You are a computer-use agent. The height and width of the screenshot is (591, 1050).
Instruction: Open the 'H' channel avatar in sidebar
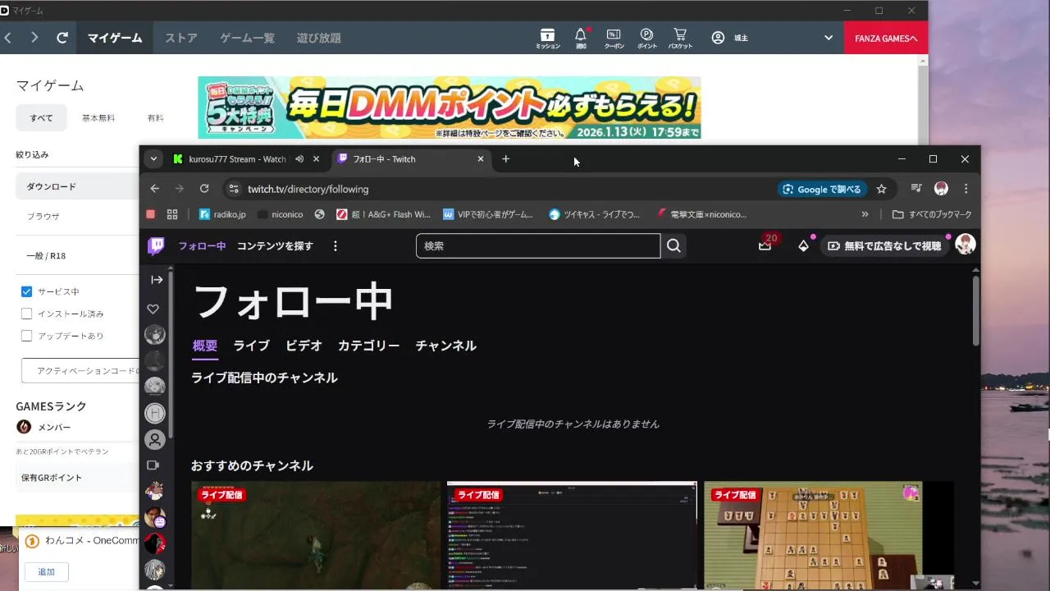tap(154, 413)
